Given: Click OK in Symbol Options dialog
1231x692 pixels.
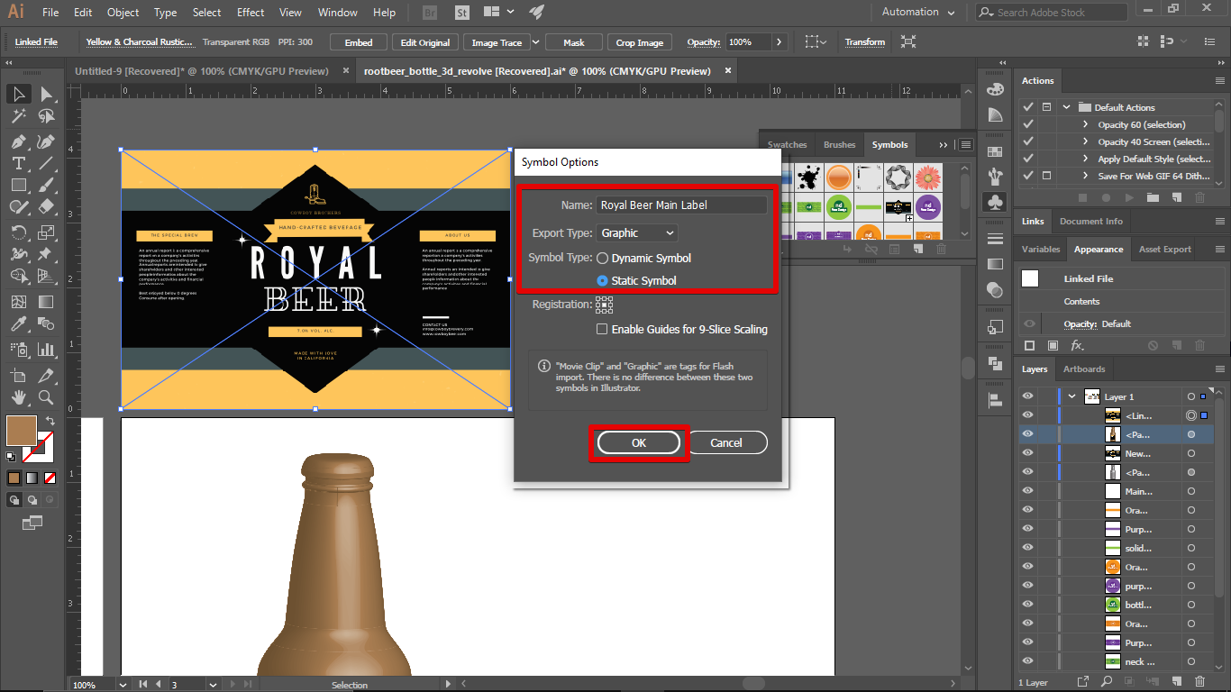Looking at the screenshot, I should [x=639, y=442].
